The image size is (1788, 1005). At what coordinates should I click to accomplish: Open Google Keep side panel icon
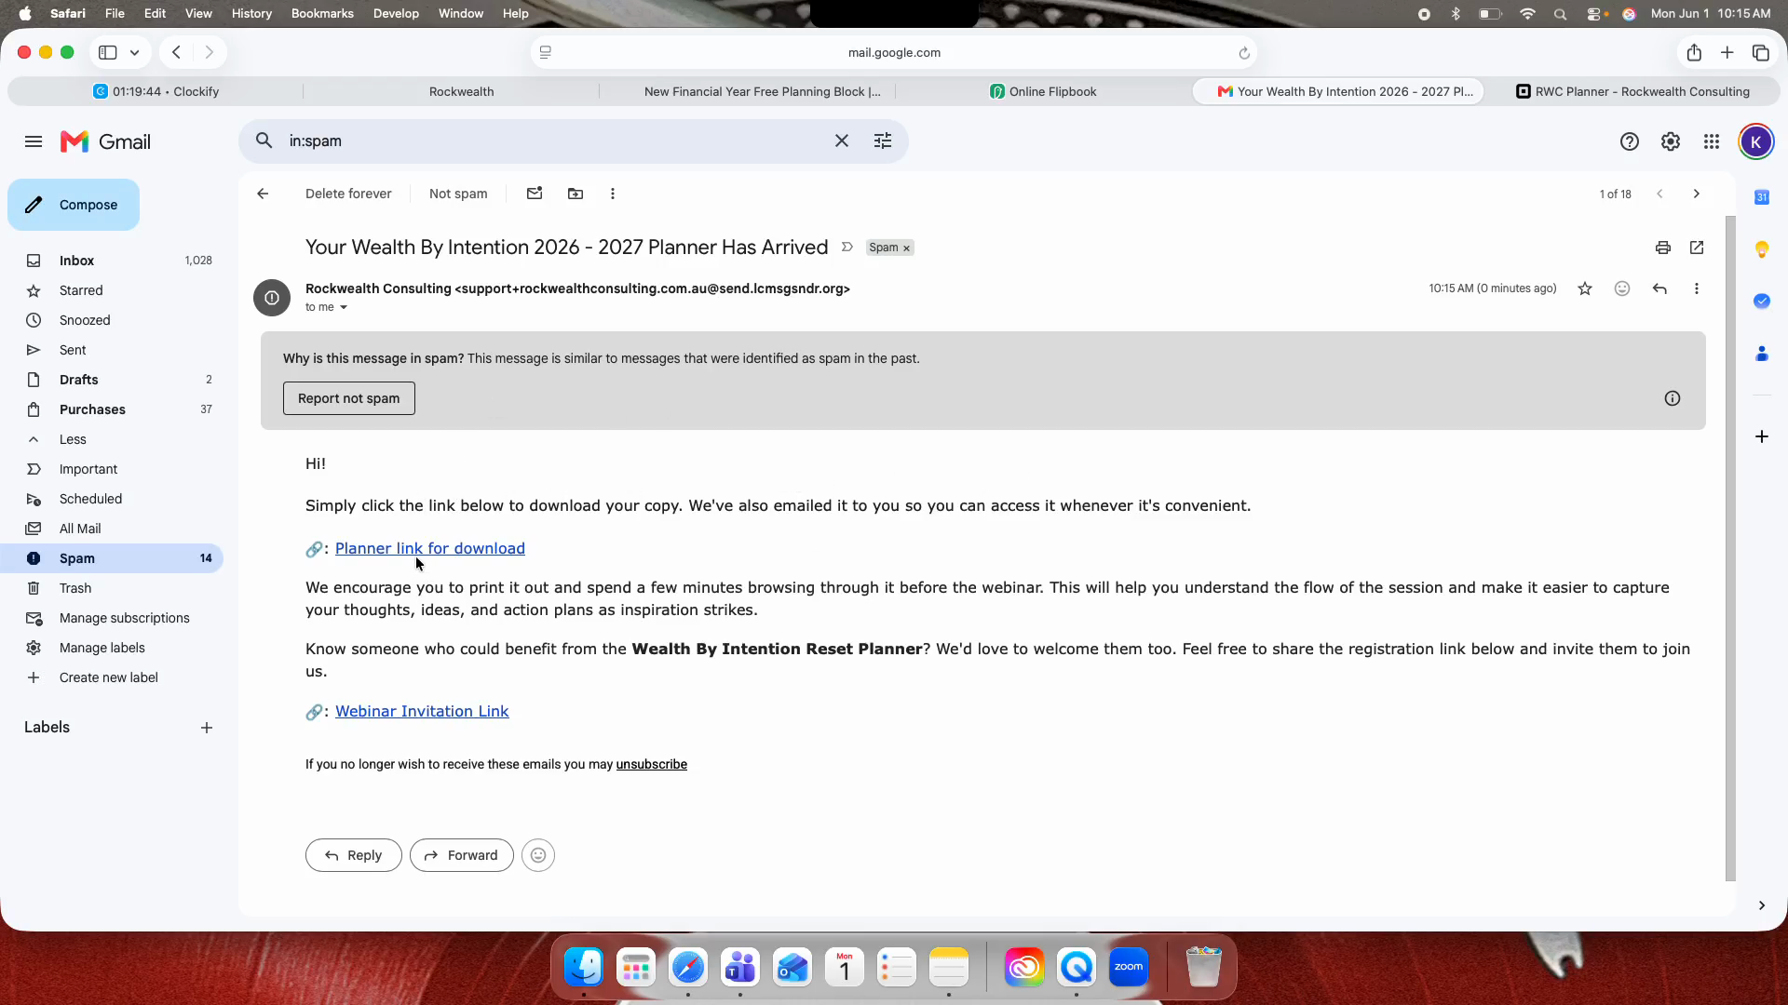[x=1761, y=249]
